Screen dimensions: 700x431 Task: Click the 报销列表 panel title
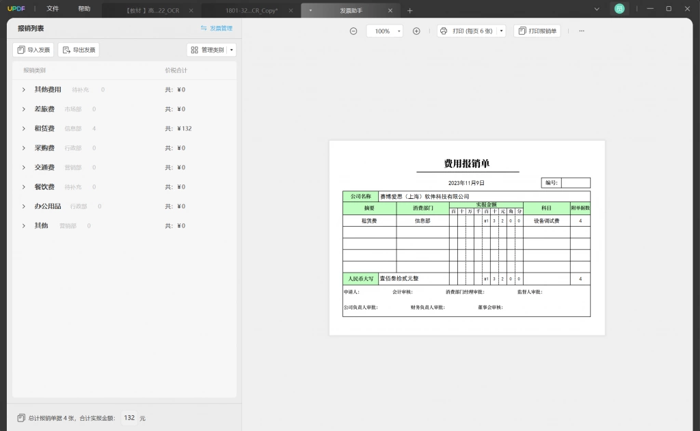[31, 28]
